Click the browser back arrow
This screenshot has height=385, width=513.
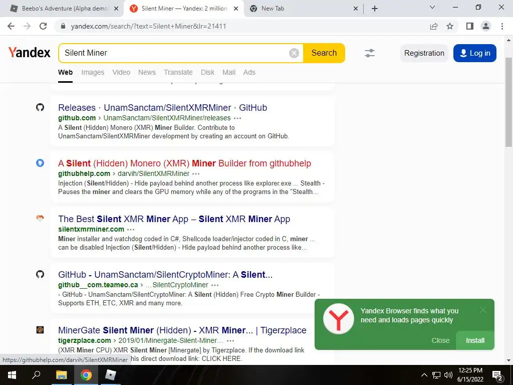click(x=11, y=26)
